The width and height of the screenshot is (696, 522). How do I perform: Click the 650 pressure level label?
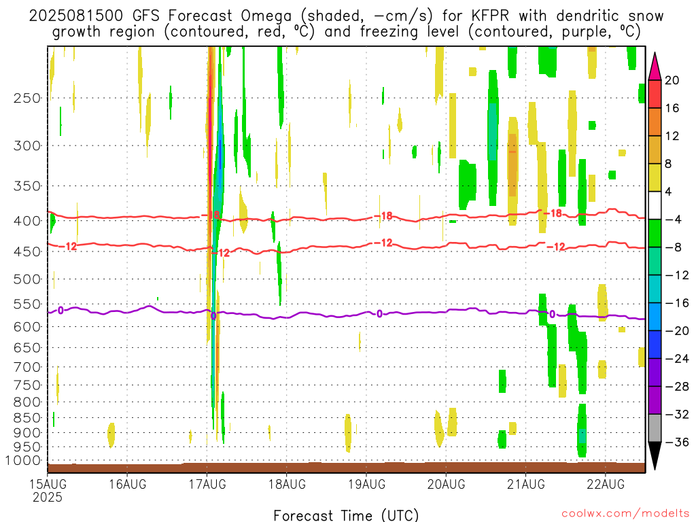point(27,347)
